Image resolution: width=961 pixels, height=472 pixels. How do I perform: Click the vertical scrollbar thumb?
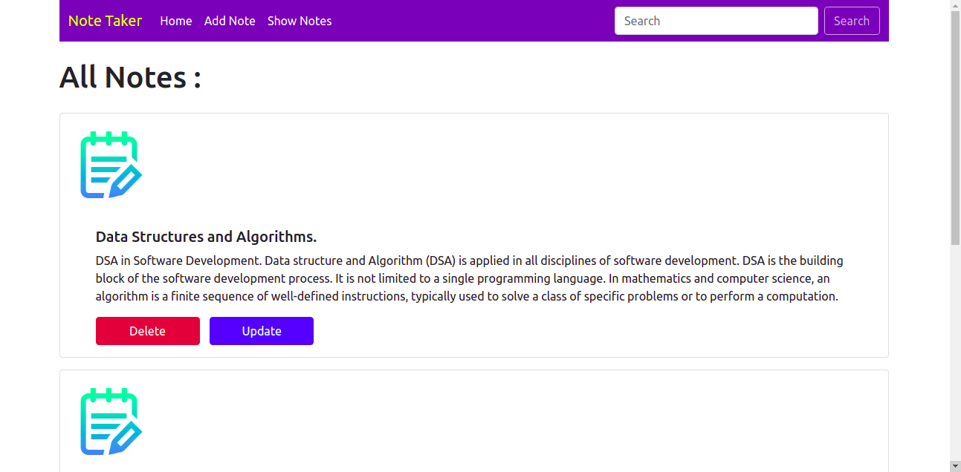[x=956, y=126]
